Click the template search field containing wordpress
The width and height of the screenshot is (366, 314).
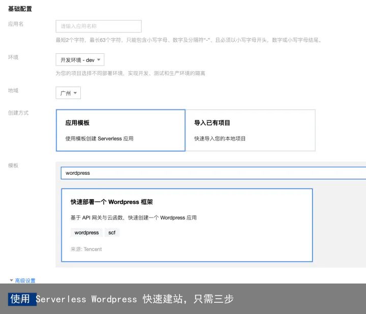pos(213,173)
